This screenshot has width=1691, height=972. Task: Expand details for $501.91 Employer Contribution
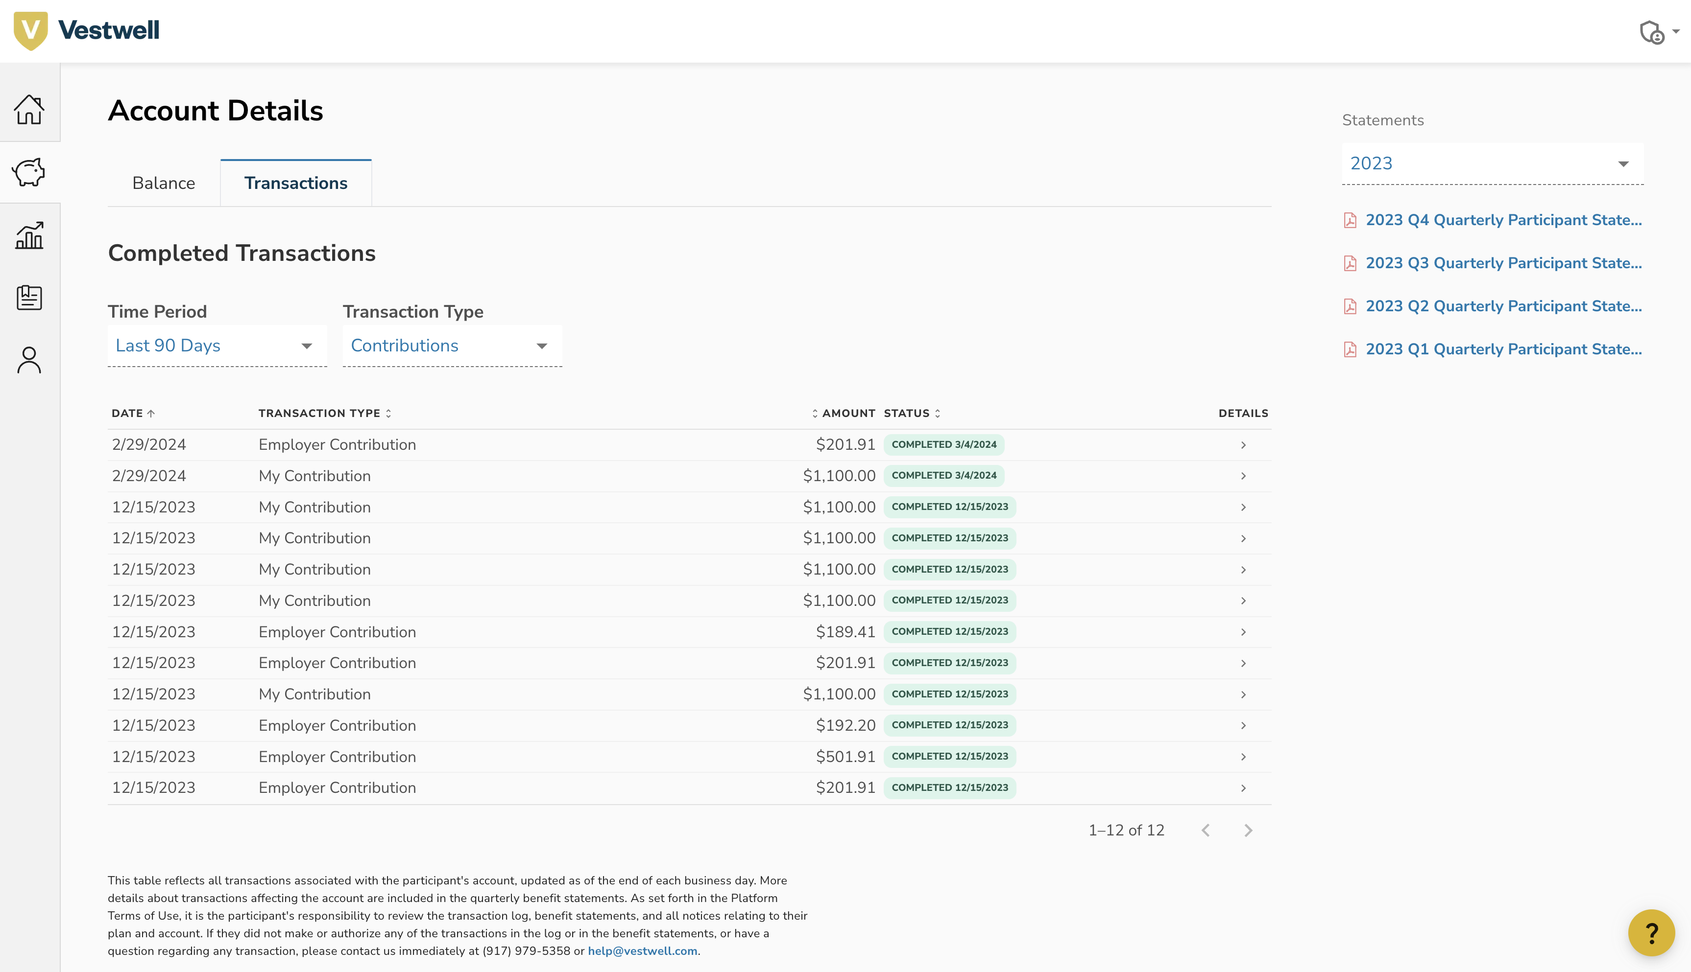(1243, 757)
